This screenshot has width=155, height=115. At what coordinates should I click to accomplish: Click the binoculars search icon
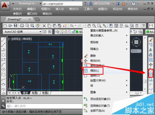85,4
